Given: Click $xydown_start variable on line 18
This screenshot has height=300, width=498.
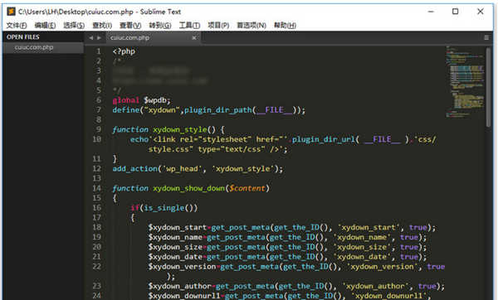Looking at the screenshot, I should (178, 227).
